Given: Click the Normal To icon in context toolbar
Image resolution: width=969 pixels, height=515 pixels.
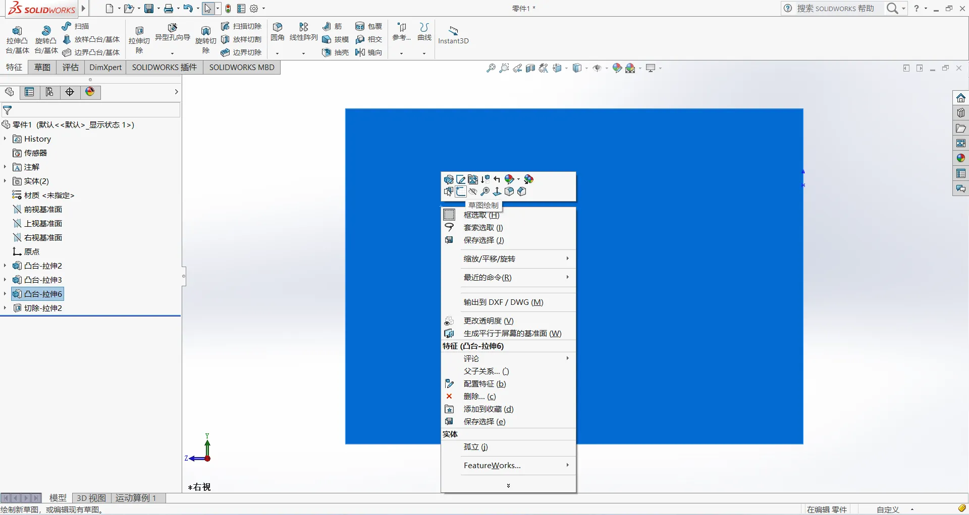Looking at the screenshot, I should (497, 191).
